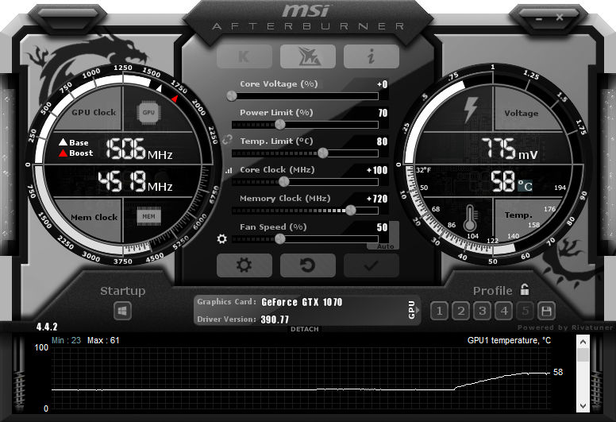Click the Core Clock slider handle
The image size is (616, 422).
click(x=283, y=182)
